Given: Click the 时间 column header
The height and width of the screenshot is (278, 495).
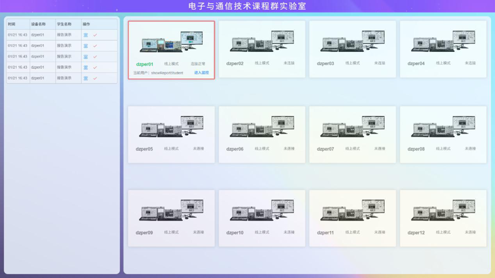Looking at the screenshot, I should tap(12, 25).
